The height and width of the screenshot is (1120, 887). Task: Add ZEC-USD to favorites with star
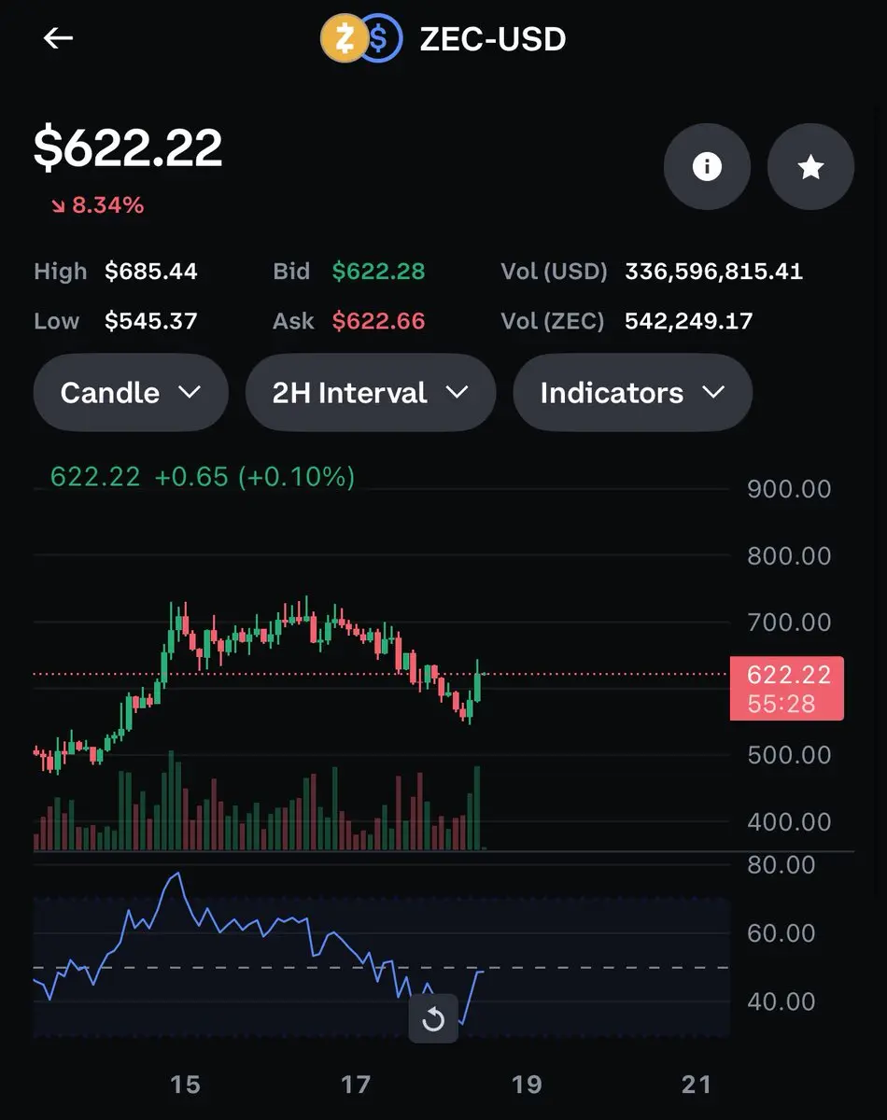(810, 167)
